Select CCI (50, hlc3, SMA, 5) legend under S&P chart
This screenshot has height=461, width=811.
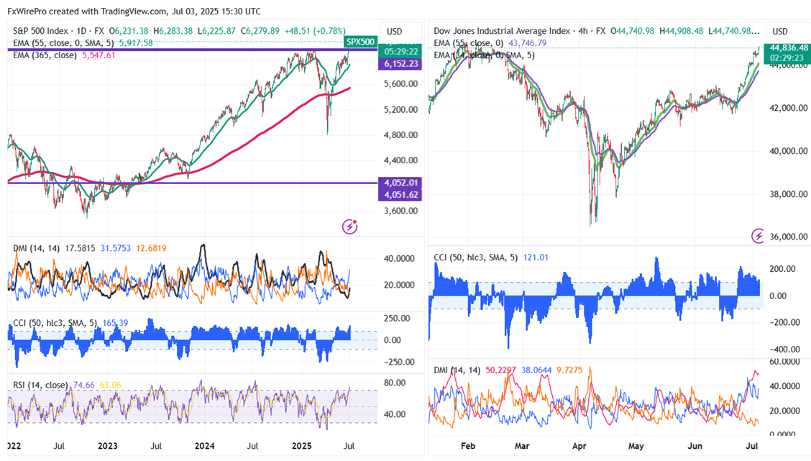pyautogui.click(x=55, y=323)
